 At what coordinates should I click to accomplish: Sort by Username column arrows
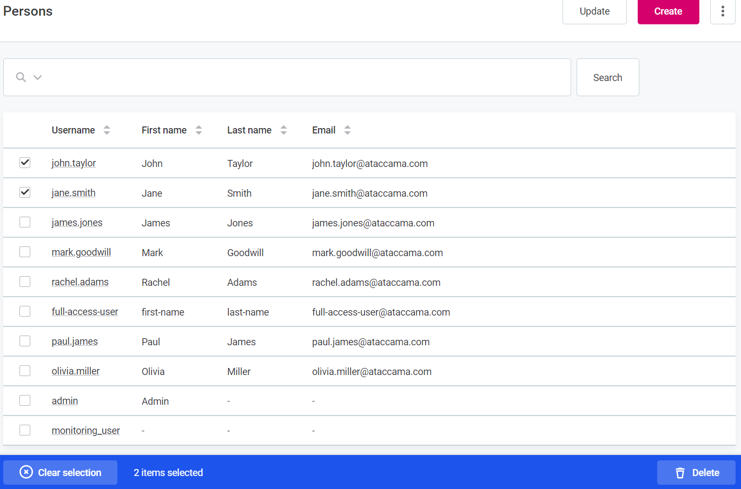pos(107,130)
